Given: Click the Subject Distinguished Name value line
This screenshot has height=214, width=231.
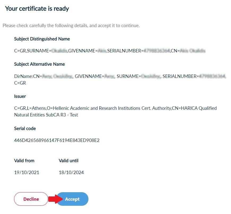Looking at the screenshot, I should tap(110, 51).
